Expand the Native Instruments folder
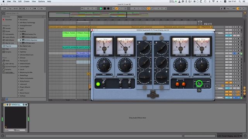 (19, 78)
